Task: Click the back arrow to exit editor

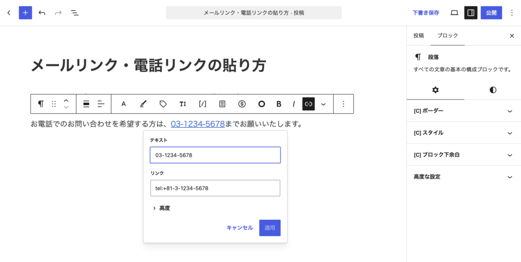Action: (9, 13)
